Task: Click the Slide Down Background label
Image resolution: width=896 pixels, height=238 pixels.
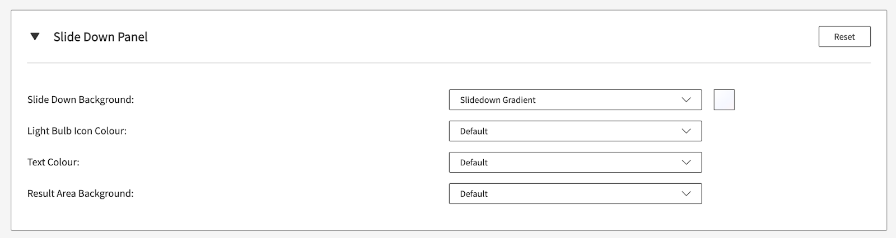Action: pos(81,100)
